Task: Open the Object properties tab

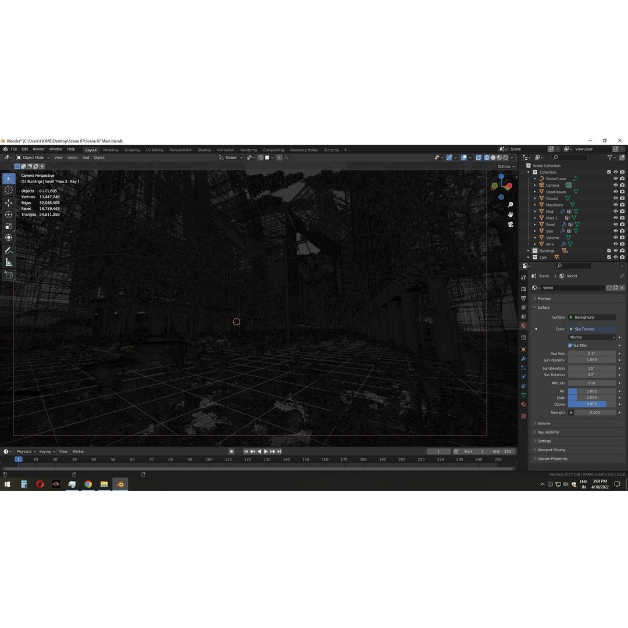Action: click(523, 349)
